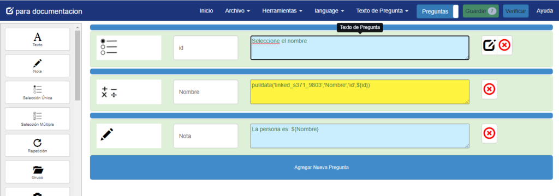Go to Inicio

click(x=206, y=11)
